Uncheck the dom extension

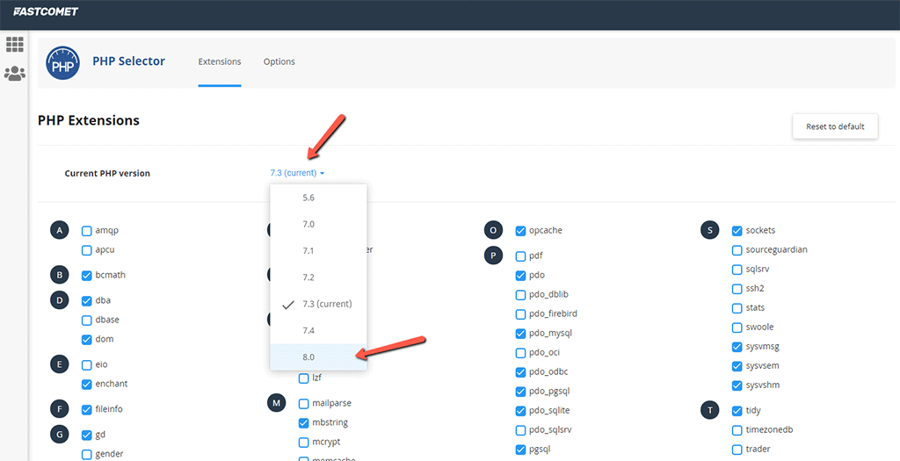87,340
